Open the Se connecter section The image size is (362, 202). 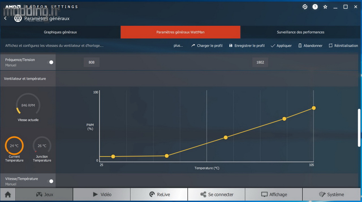coord(216,194)
